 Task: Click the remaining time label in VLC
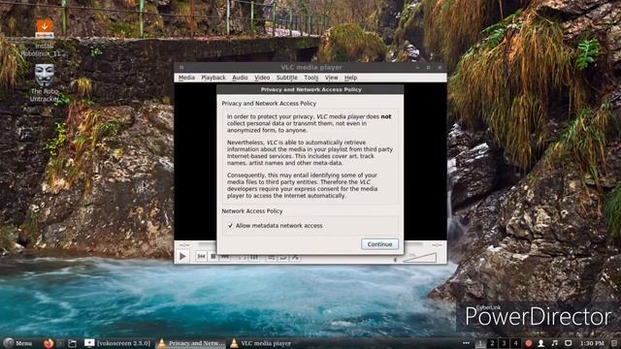tap(437, 245)
